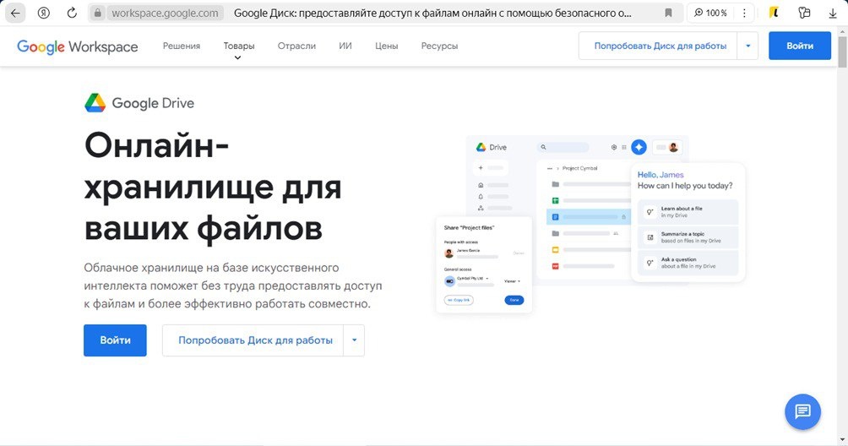Click the yellow extension icon in toolbar

pyautogui.click(x=774, y=13)
